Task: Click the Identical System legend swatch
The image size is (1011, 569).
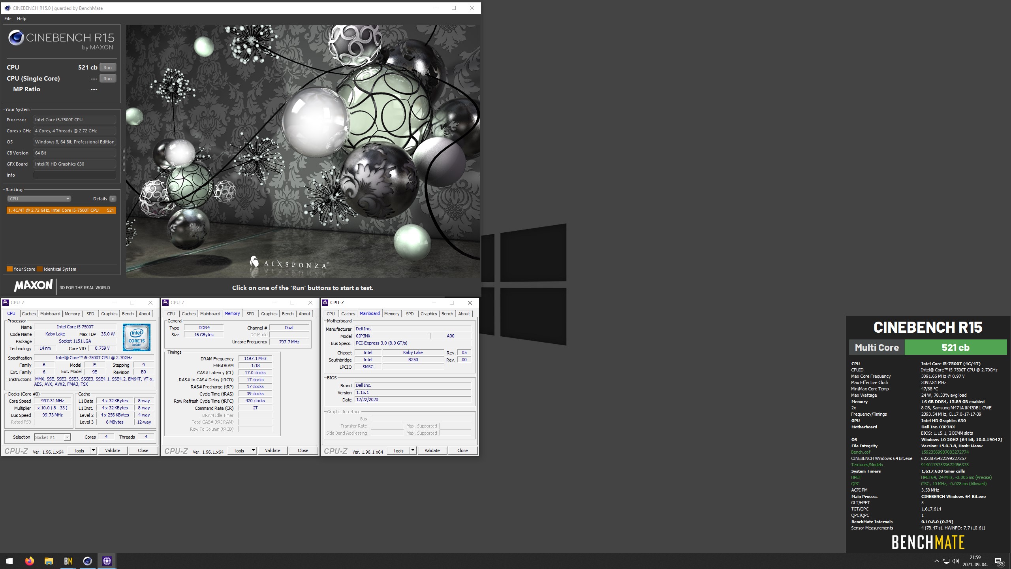Action: click(x=39, y=269)
